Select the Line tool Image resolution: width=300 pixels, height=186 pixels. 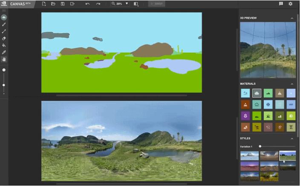point(4,31)
